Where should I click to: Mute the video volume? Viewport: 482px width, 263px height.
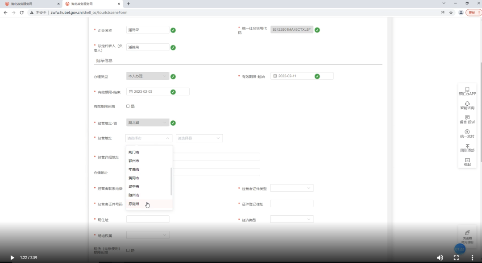tap(440, 258)
